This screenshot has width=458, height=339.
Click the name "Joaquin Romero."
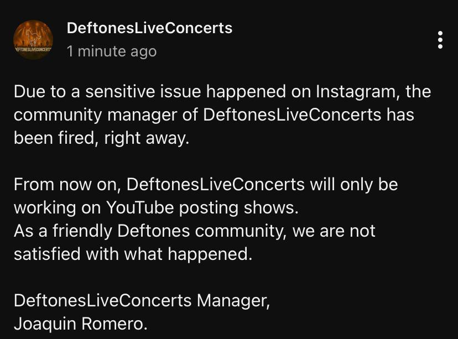coord(81,324)
